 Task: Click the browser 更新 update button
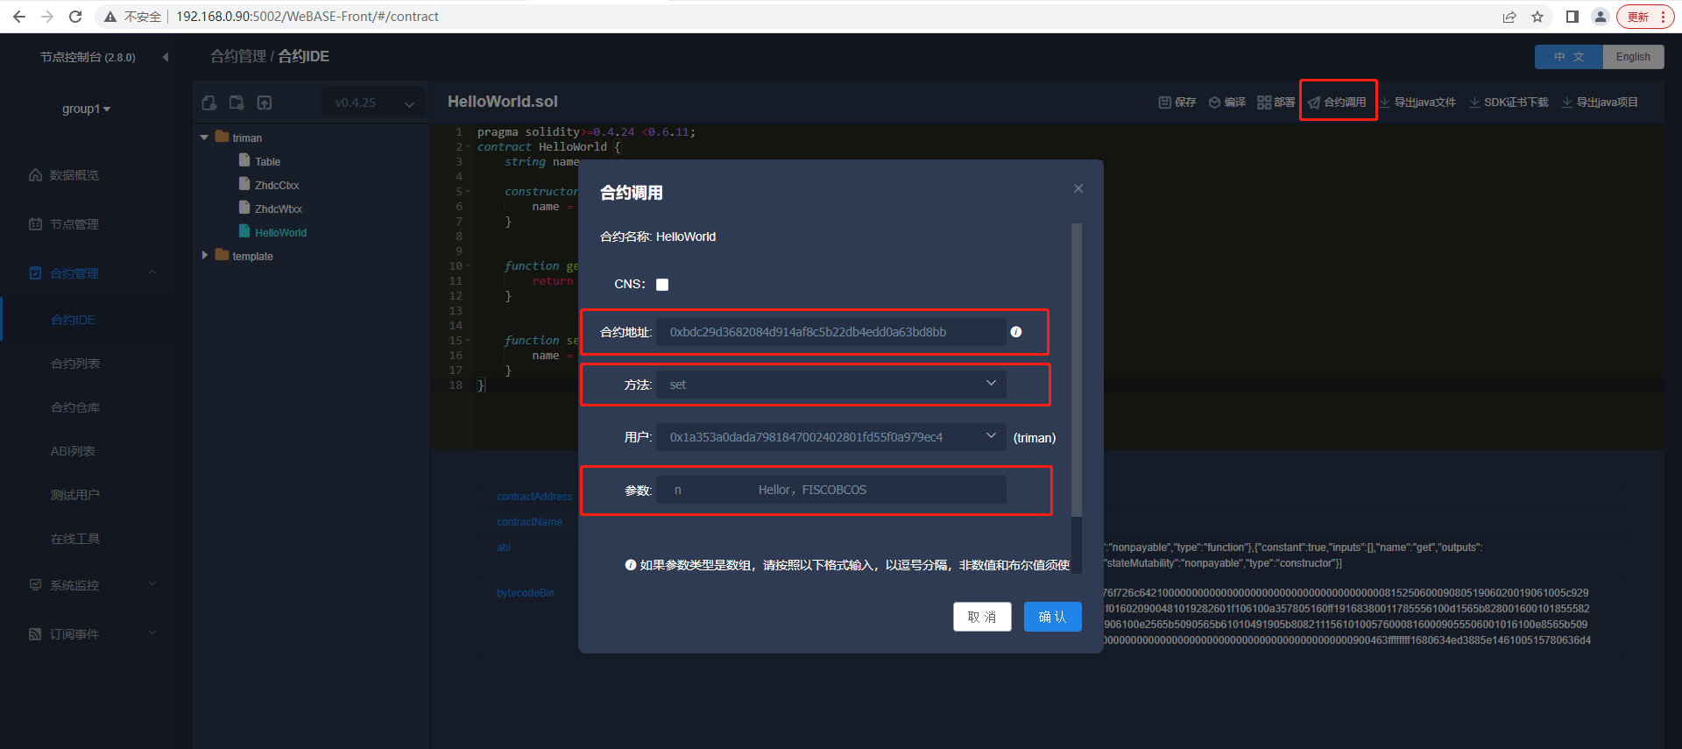coord(1645,17)
